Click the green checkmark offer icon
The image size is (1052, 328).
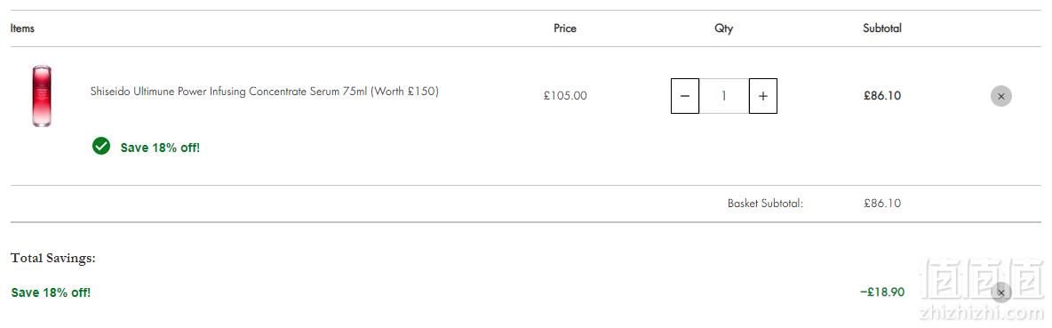(x=101, y=146)
